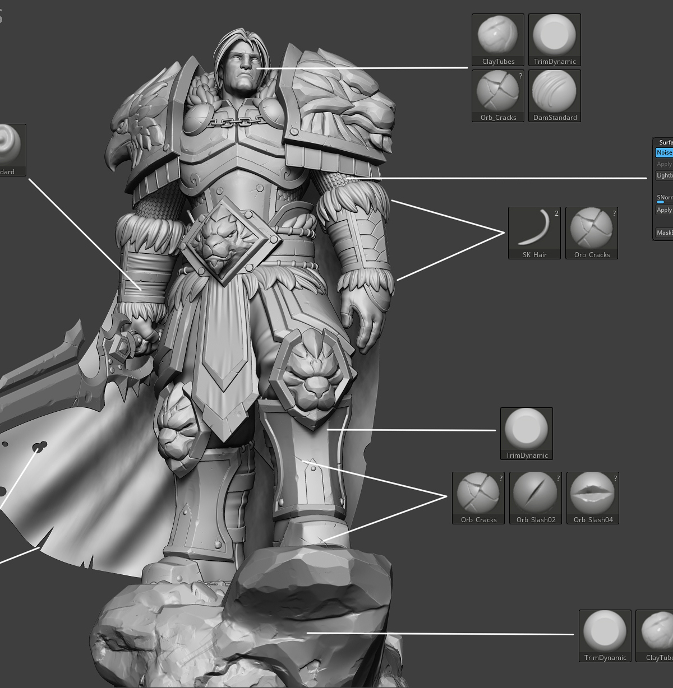The image size is (673, 688).
Task: Select the SK_Hair brush
Action: tap(534, 233)
